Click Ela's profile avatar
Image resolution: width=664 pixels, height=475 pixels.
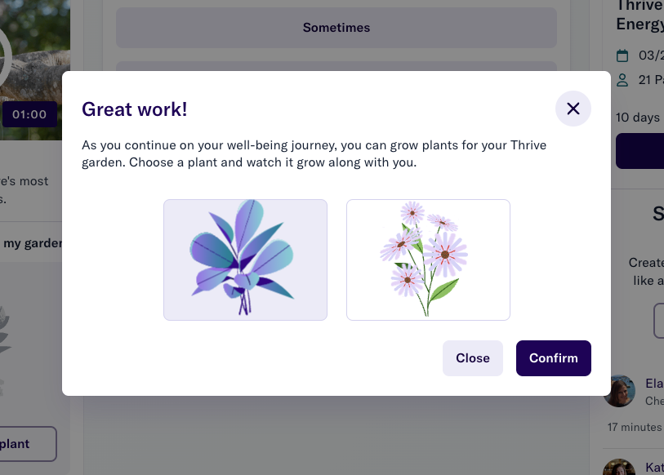[620, 391]
